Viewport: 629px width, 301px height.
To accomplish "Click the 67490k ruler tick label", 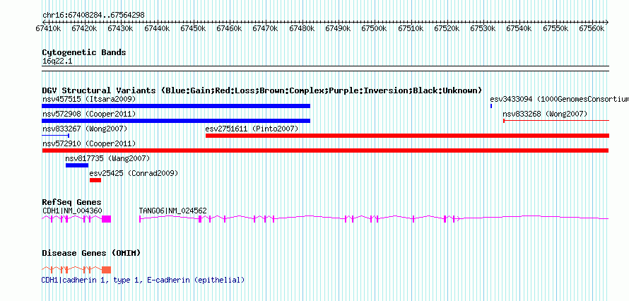I will 338,28.
